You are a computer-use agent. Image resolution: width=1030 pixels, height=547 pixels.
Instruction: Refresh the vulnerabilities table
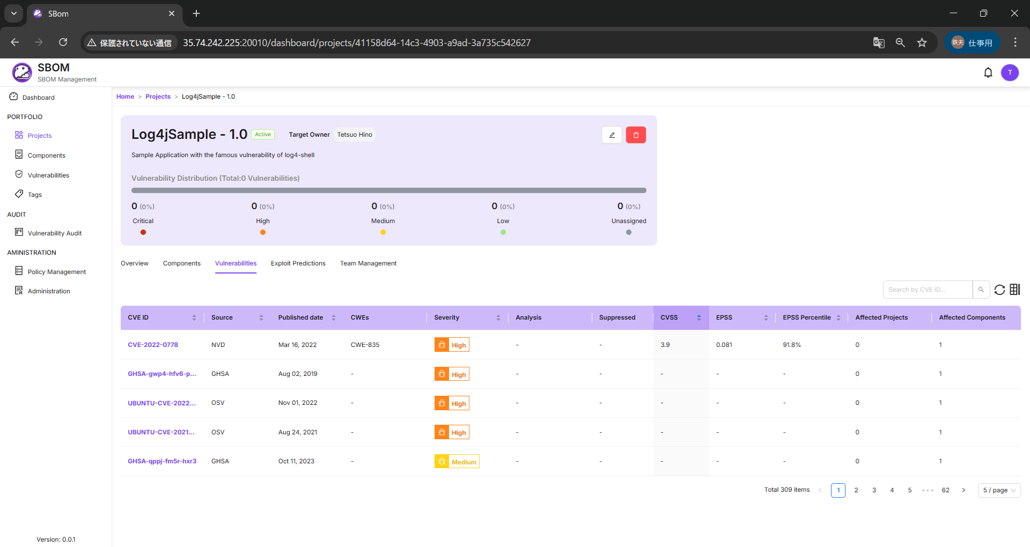pyautogui.click(x=999, y=290)
